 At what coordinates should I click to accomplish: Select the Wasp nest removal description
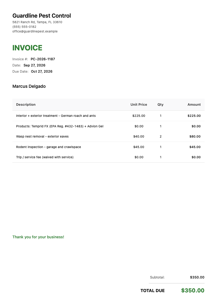coord(42,136)
